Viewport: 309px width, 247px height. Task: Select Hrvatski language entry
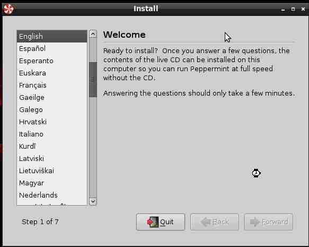pos(52,122)
